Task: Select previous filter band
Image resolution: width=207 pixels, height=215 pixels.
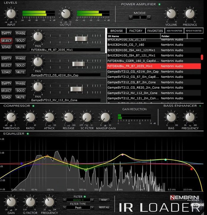Action: pyautogui.click(x=65, y=200)
